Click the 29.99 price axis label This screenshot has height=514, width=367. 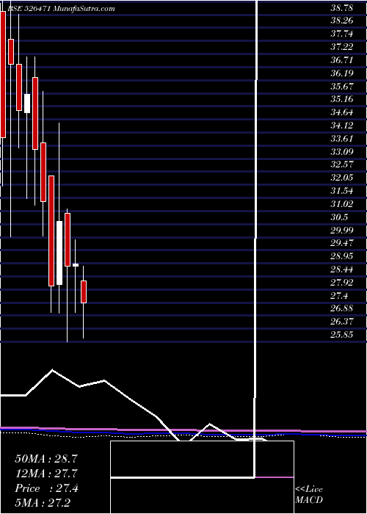pos(342,231)
